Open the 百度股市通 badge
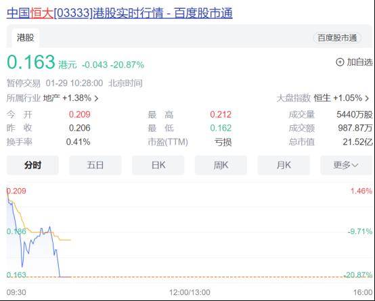The width and height of the screenshot is (375, 301). pyautogui.click(x=337, y=38)
